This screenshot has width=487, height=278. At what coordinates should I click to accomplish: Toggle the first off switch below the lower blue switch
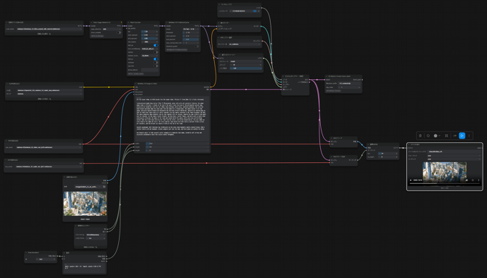coord(155,62)
